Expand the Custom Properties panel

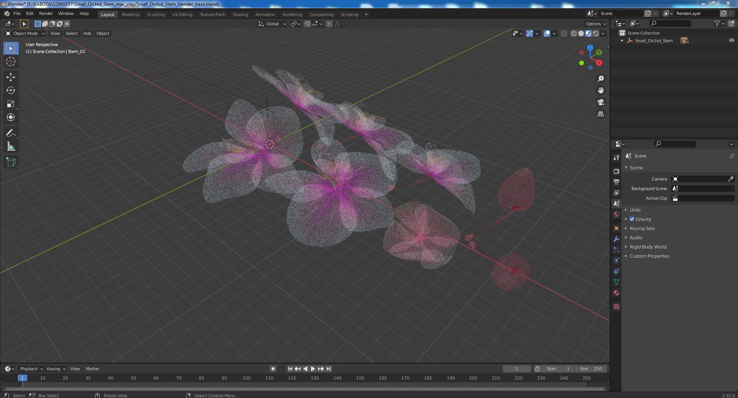pos(649,256)
